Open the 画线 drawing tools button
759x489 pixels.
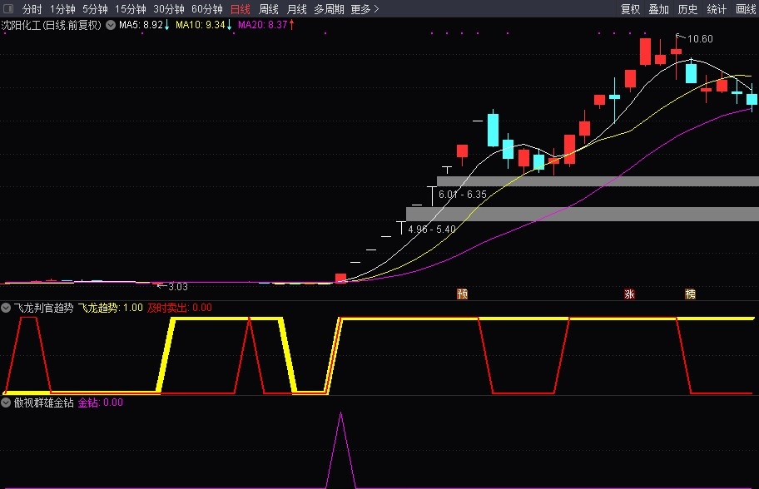coord(746,9)
